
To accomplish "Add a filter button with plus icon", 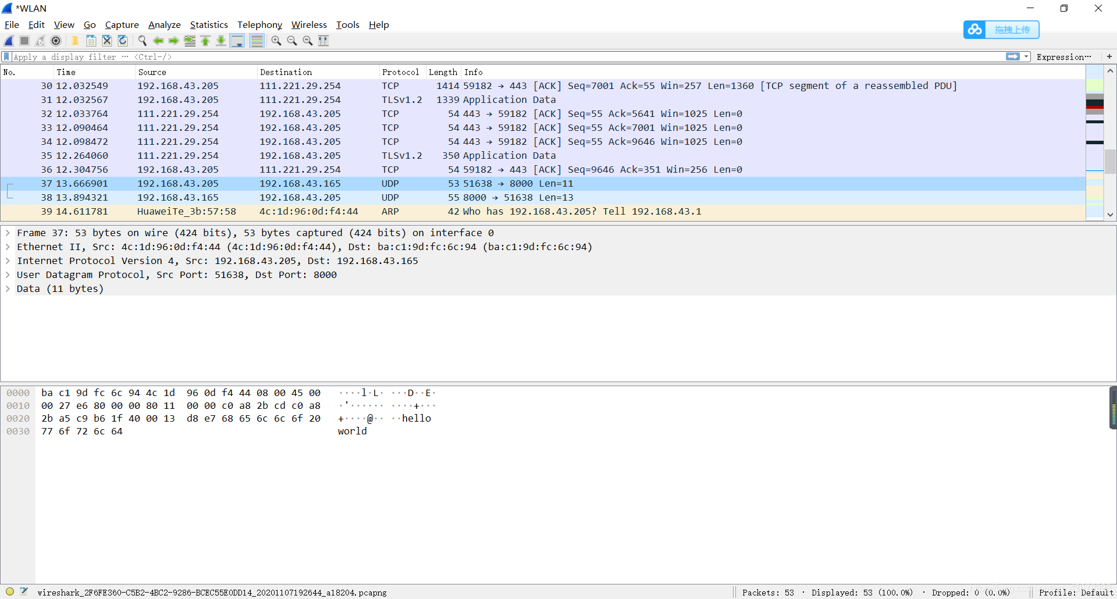I will pyautogui.click(x=1109, y=56).
